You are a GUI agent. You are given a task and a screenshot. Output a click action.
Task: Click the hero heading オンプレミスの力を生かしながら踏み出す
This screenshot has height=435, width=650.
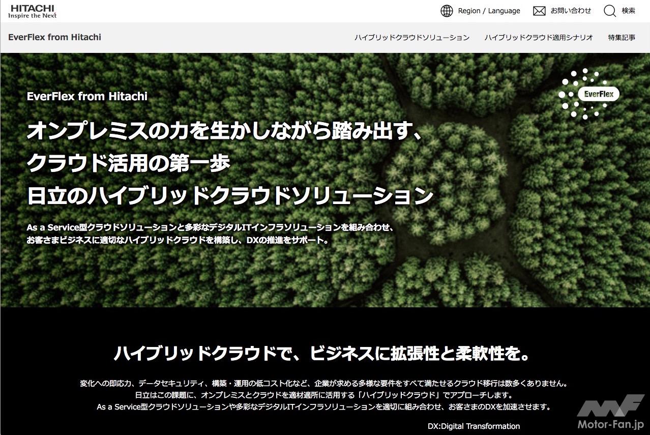(x=224, y=131)
